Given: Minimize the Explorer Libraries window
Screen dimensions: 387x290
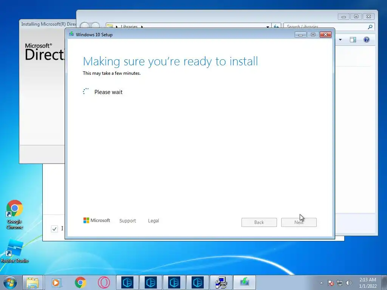Looking at the screenshot, I should pyautogui.click(x=344, y=17).
